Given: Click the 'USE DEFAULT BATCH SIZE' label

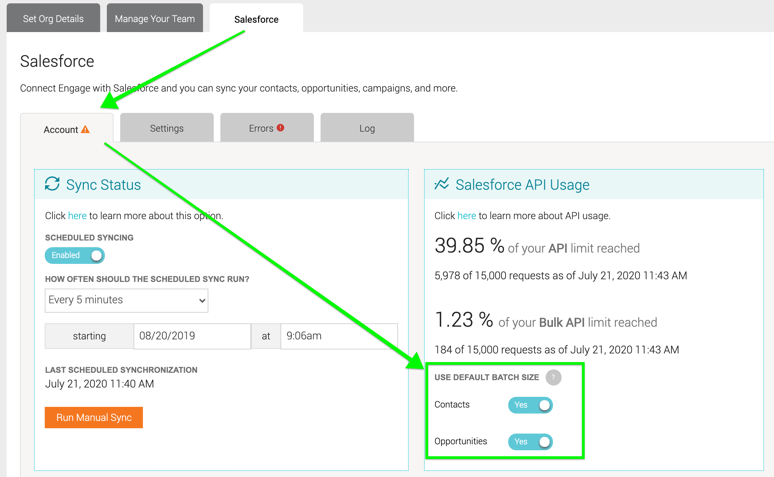Looking at the screenshot, I should point(487,377).
